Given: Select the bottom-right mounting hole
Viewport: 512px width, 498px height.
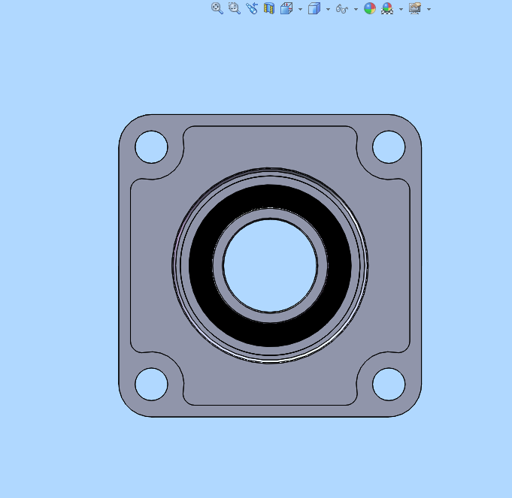Looking at the screenshot, I should pyautogui.click(x=389, y=384).
